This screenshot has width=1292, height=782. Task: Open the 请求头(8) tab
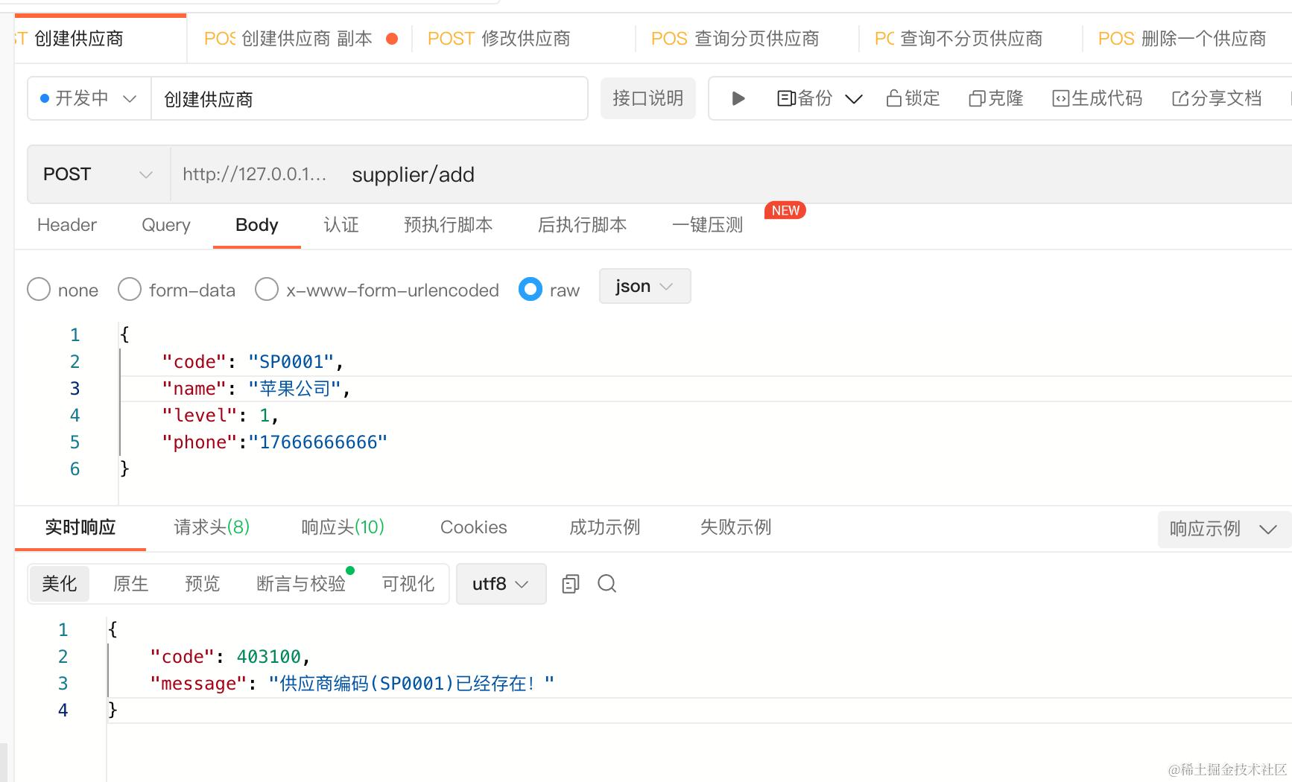212,527
